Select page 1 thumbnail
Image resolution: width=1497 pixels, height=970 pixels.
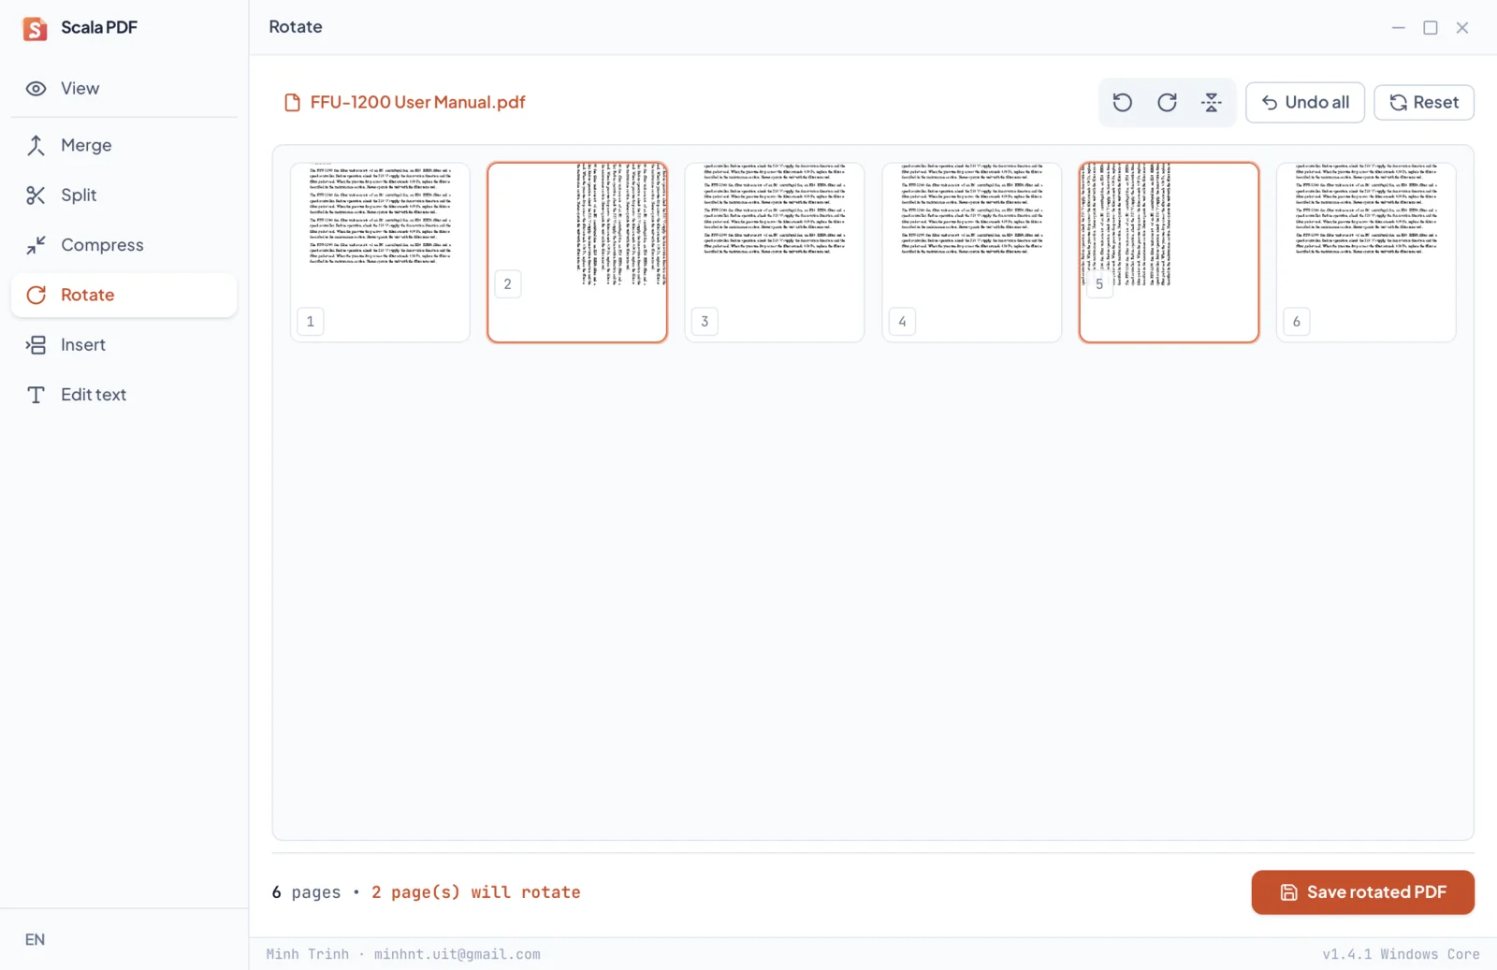(380, 253)
